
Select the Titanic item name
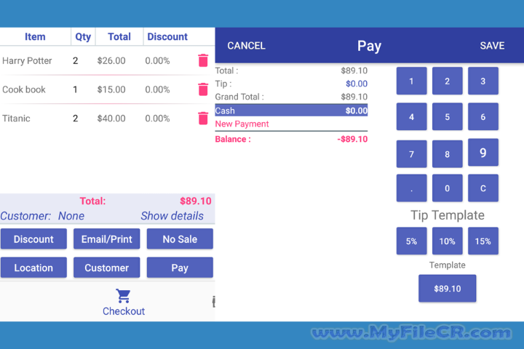16,119
